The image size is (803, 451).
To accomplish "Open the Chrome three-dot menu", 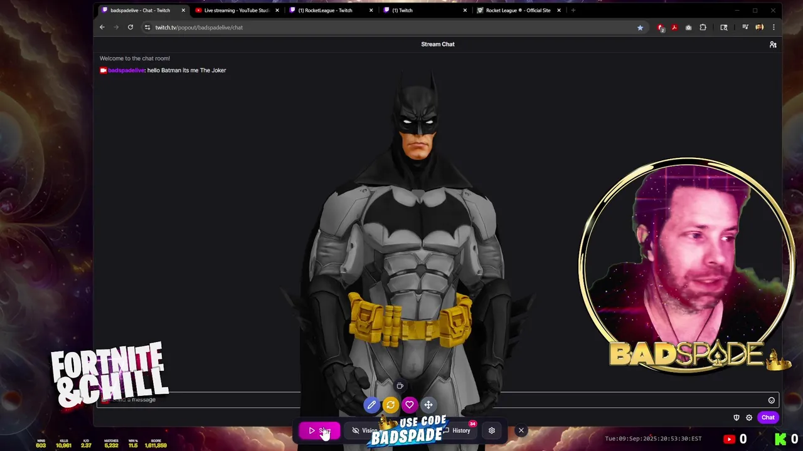I will point(774,28).
